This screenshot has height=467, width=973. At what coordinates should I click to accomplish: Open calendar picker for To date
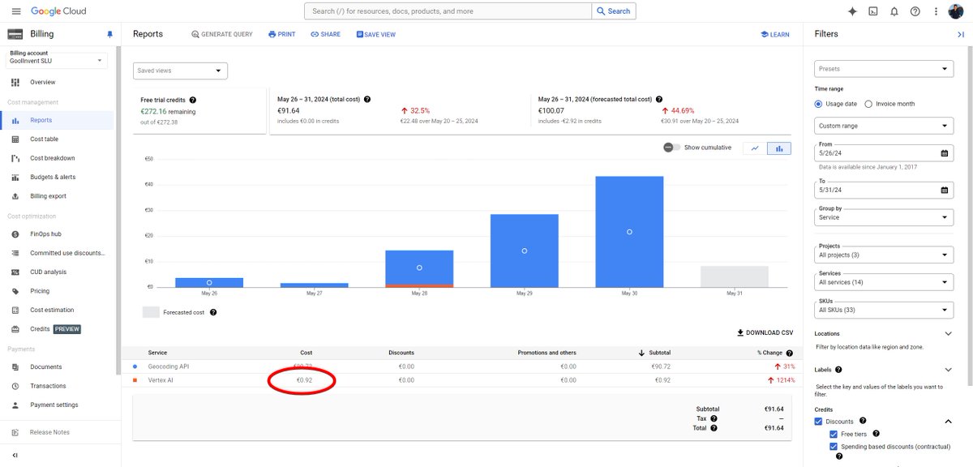pos(945,191)
